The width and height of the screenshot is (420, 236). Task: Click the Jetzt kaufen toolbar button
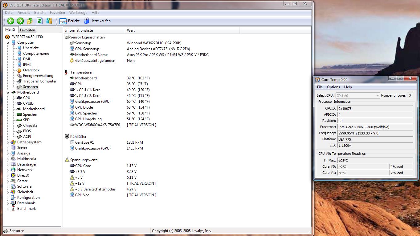pos(97,21)
